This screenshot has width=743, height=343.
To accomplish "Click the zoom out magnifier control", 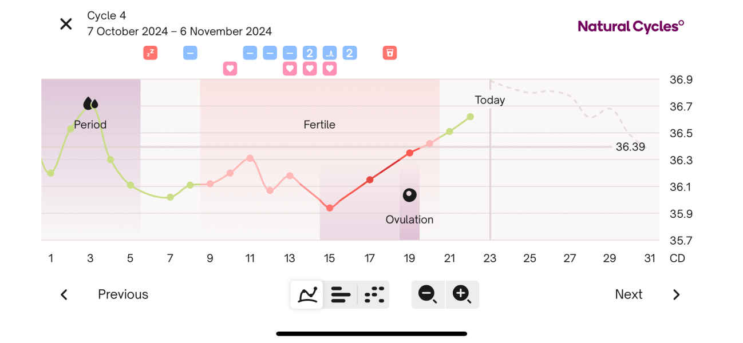I will coord(428,294).
